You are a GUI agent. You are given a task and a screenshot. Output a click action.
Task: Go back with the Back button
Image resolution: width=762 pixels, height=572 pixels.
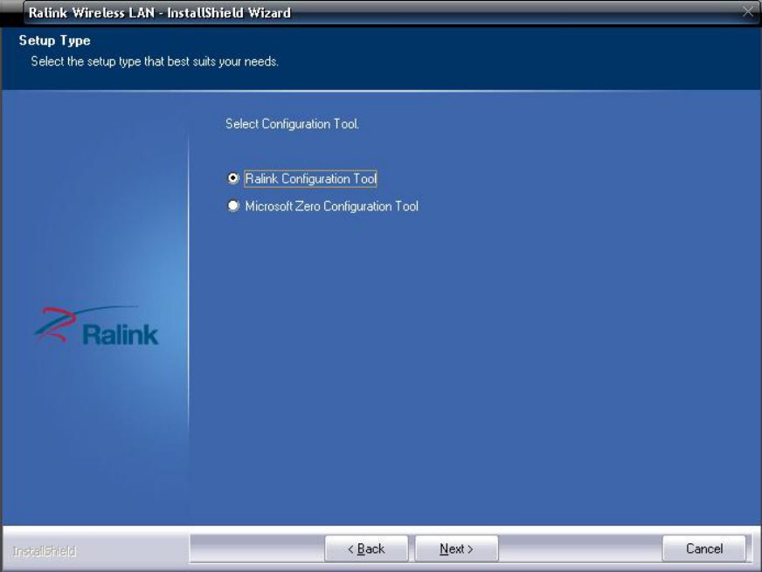coord(366,548)
